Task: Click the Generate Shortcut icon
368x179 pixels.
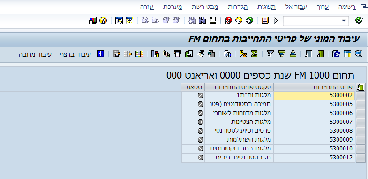Action: (119, 21)
